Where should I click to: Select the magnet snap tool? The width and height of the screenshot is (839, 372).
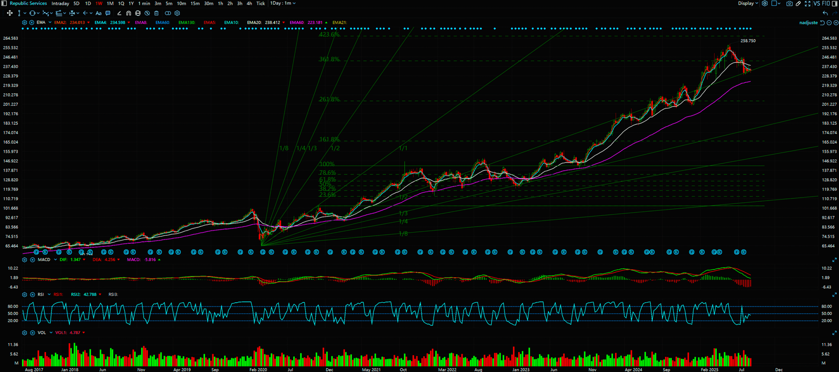tap(128, 13)
